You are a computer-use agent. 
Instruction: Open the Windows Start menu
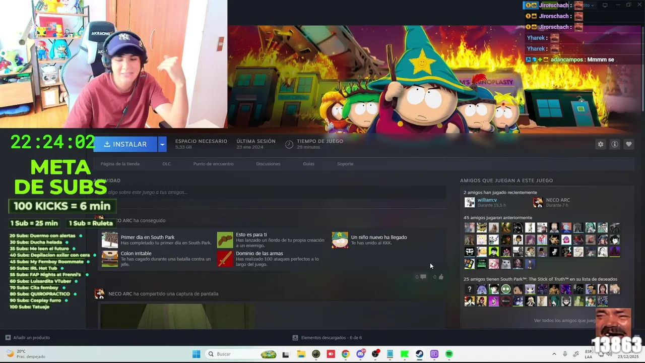click(x=196, y=354)
